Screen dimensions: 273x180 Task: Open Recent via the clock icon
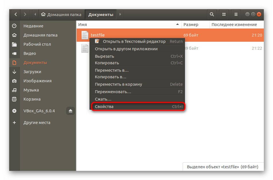[14, 26]
